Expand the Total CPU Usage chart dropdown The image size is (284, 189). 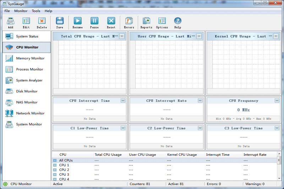coord(122,36)
